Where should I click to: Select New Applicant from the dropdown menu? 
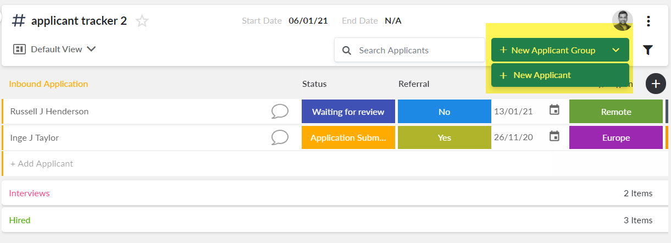pyautogui.click(x=560, y=75)
